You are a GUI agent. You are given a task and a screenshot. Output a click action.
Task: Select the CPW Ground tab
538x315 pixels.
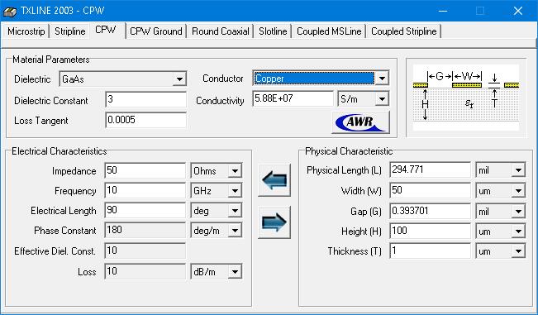click(155, 31)
